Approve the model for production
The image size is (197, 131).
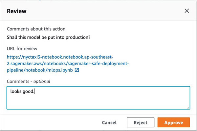pyautogui.click(x=174, y=122)
